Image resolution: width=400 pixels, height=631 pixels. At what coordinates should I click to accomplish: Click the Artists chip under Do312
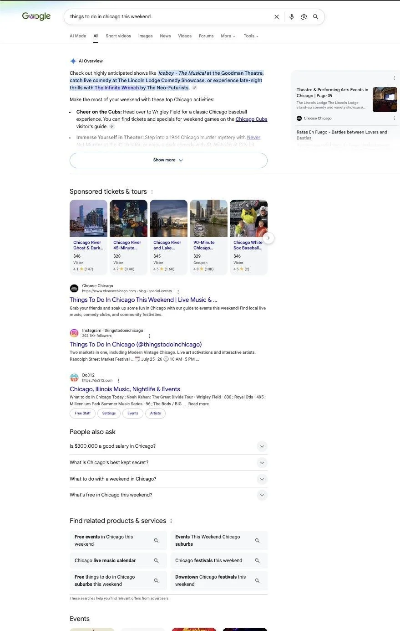point(156,414)
